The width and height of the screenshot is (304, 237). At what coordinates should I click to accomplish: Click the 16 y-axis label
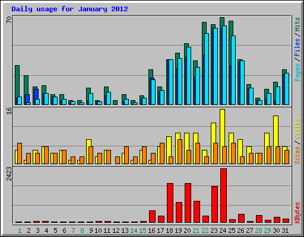[x=9, y=111]
